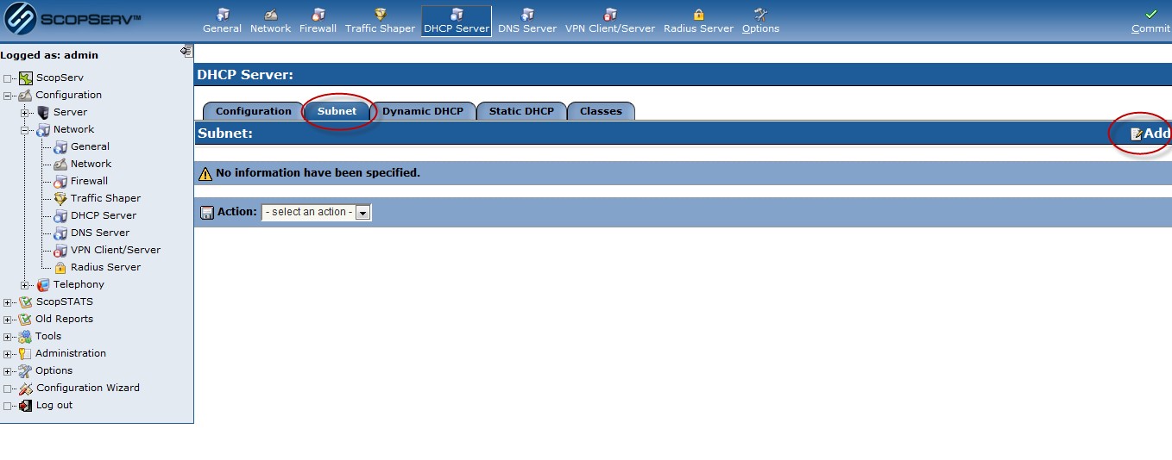Collapse the Network tree node
Screen dimensions: 1172x460
pos(25,130)
